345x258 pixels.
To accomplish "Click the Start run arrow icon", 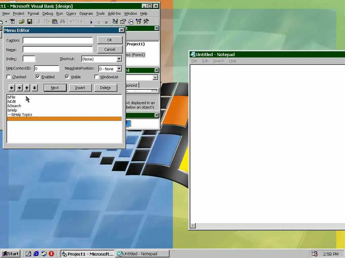I will (x=91, y=22).
